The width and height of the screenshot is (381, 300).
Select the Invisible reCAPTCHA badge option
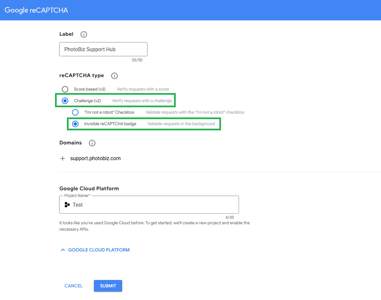(75, 124)
